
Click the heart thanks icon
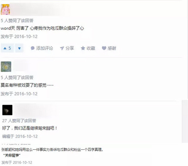coord(104,48)
